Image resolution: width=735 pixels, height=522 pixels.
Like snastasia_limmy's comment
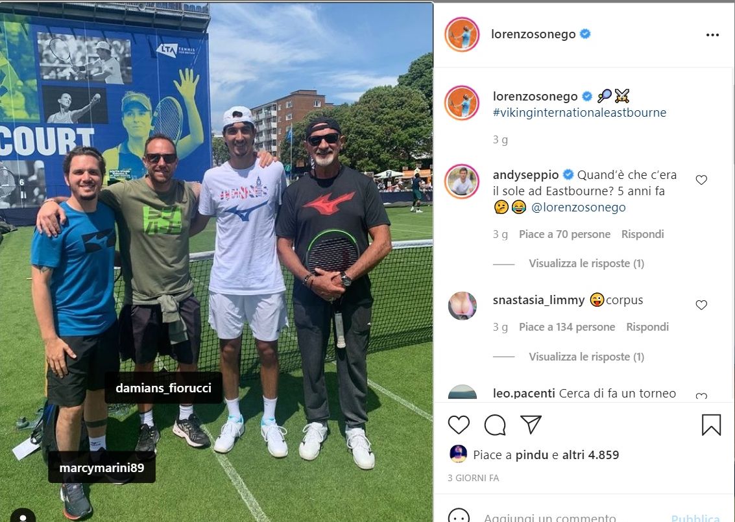[701, 305]
